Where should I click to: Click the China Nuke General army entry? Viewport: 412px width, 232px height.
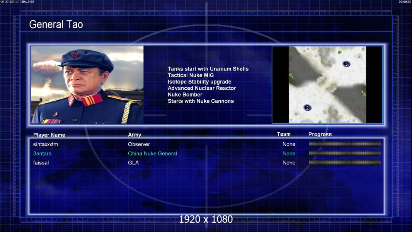152,154
